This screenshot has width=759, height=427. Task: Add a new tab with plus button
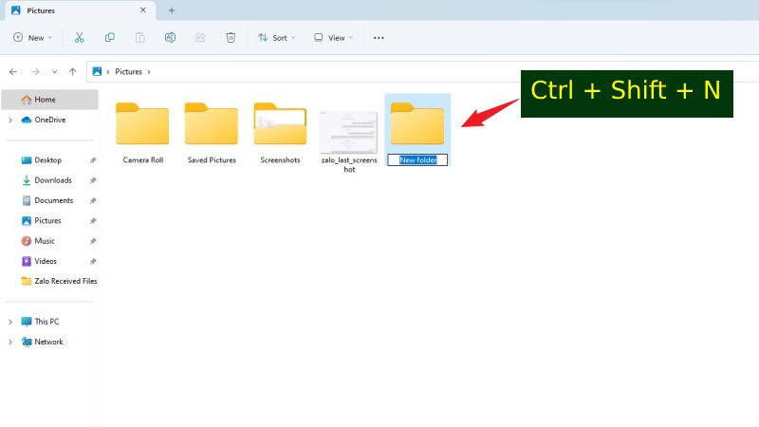point(172,10)
